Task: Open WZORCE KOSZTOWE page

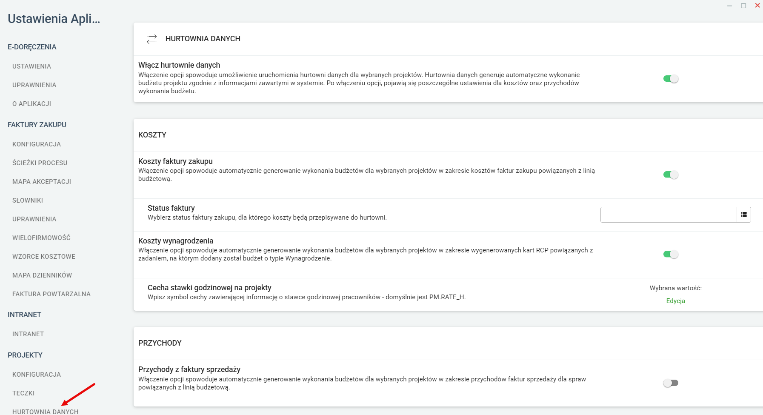Action: coord(44,257)
